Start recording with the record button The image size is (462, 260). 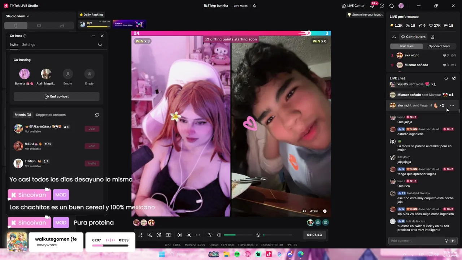click(180, 235)
